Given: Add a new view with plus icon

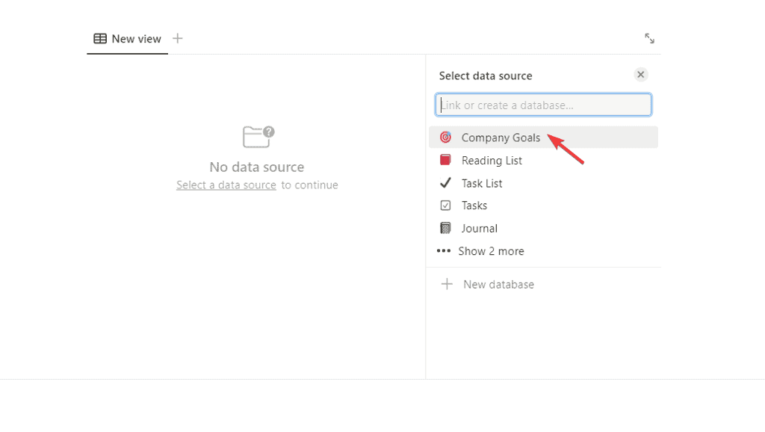Looking at the screenshot, I should [x=177, y=38].
